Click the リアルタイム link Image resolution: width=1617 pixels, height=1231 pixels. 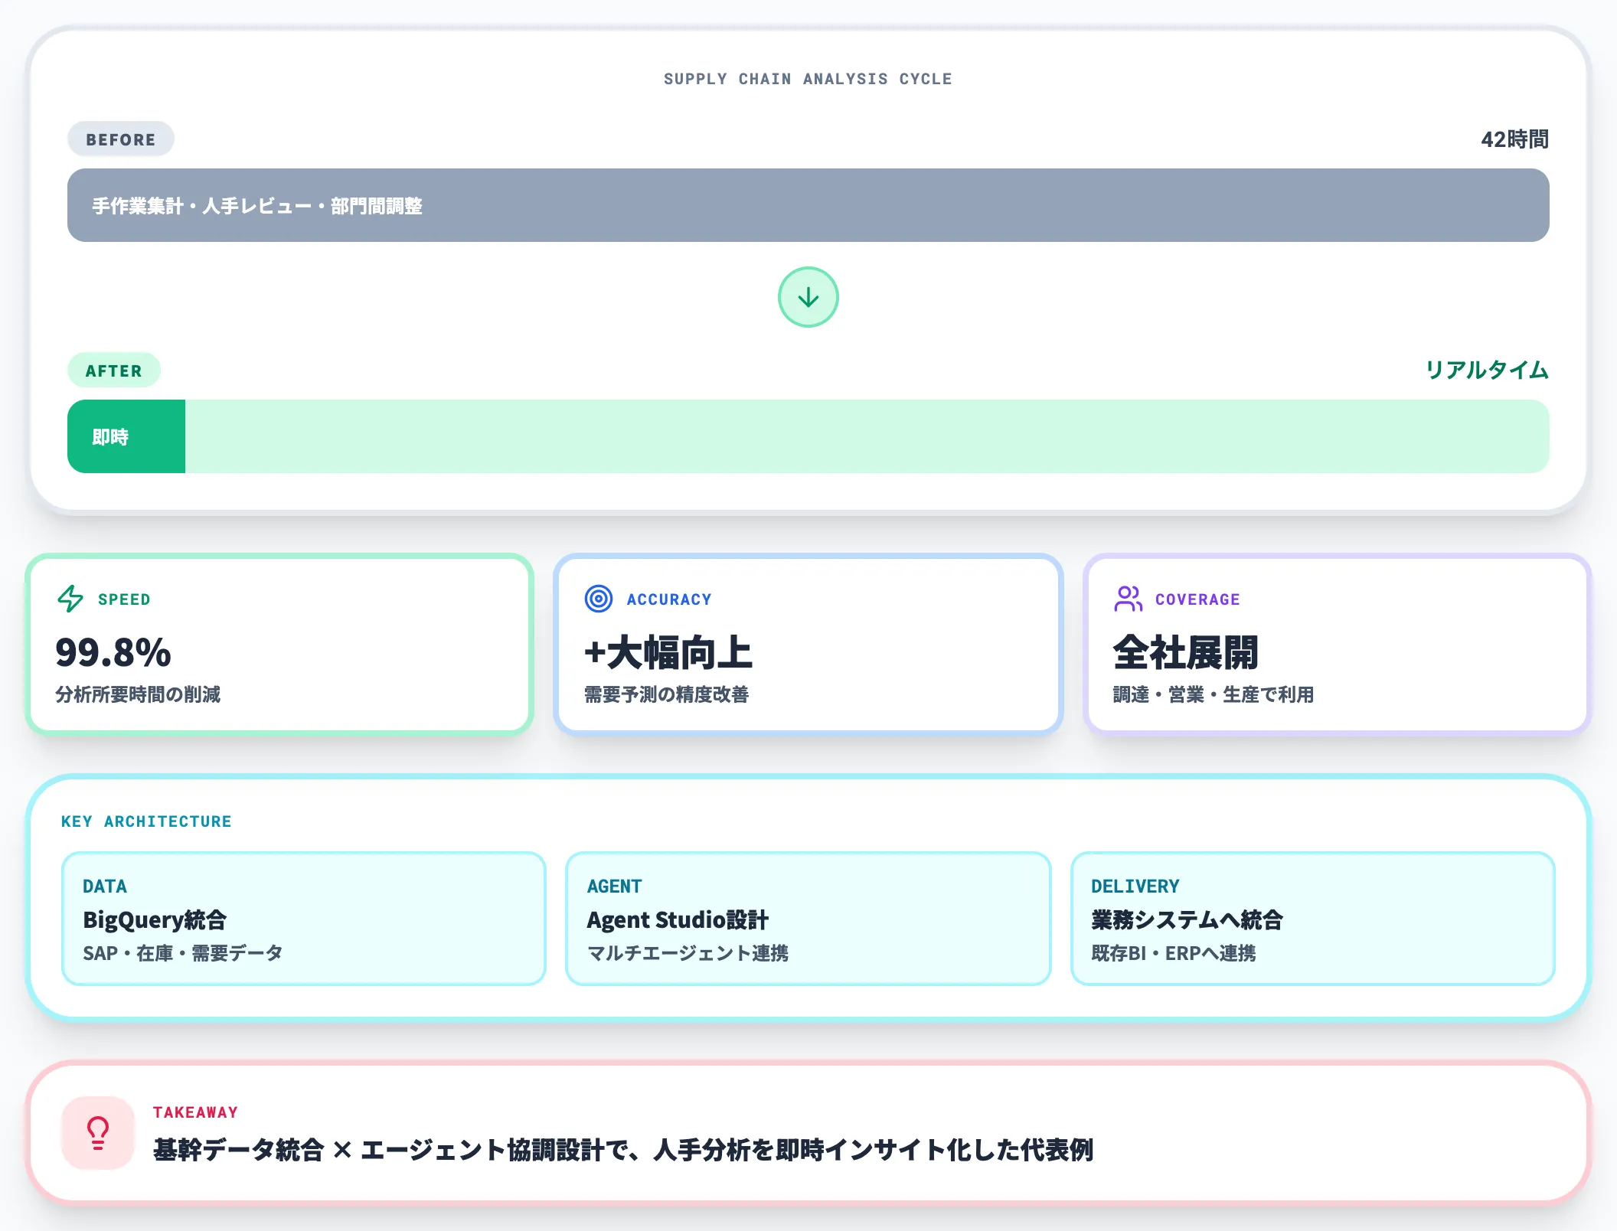click(1487, 370)
